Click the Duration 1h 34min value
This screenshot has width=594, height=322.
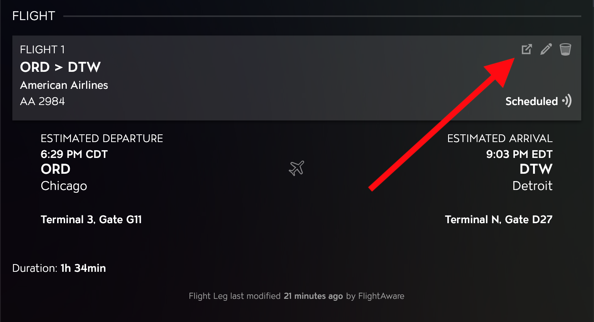(83, 268)
